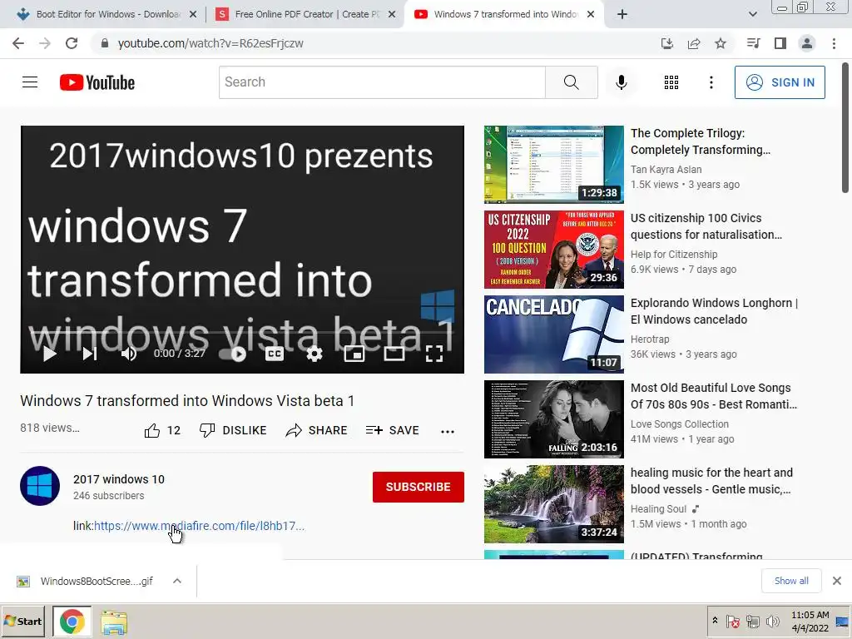Switch to theater mode
The height and width of the screenshot is (639, 852).
[x=394, y=354]
